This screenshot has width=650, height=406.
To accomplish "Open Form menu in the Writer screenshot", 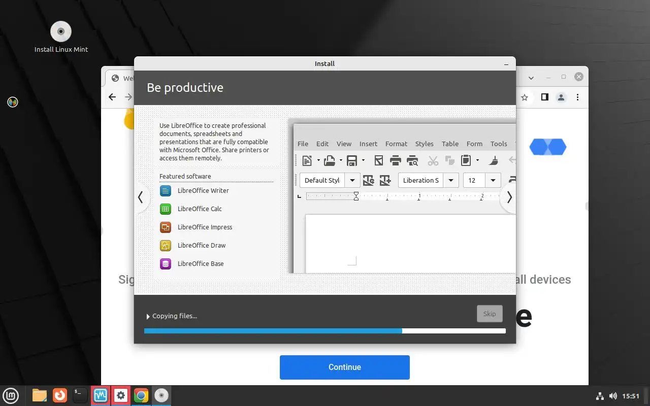I will 474,144.
